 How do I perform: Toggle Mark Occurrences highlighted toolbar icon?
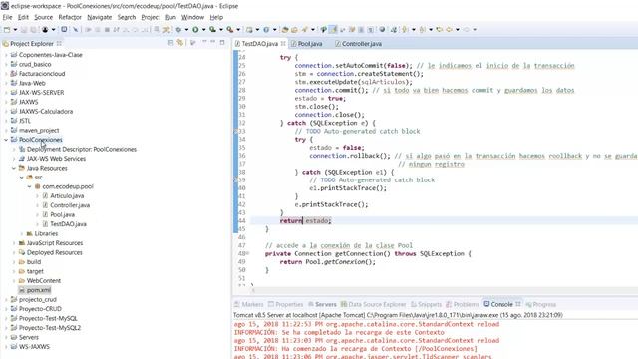click(333, 29)
